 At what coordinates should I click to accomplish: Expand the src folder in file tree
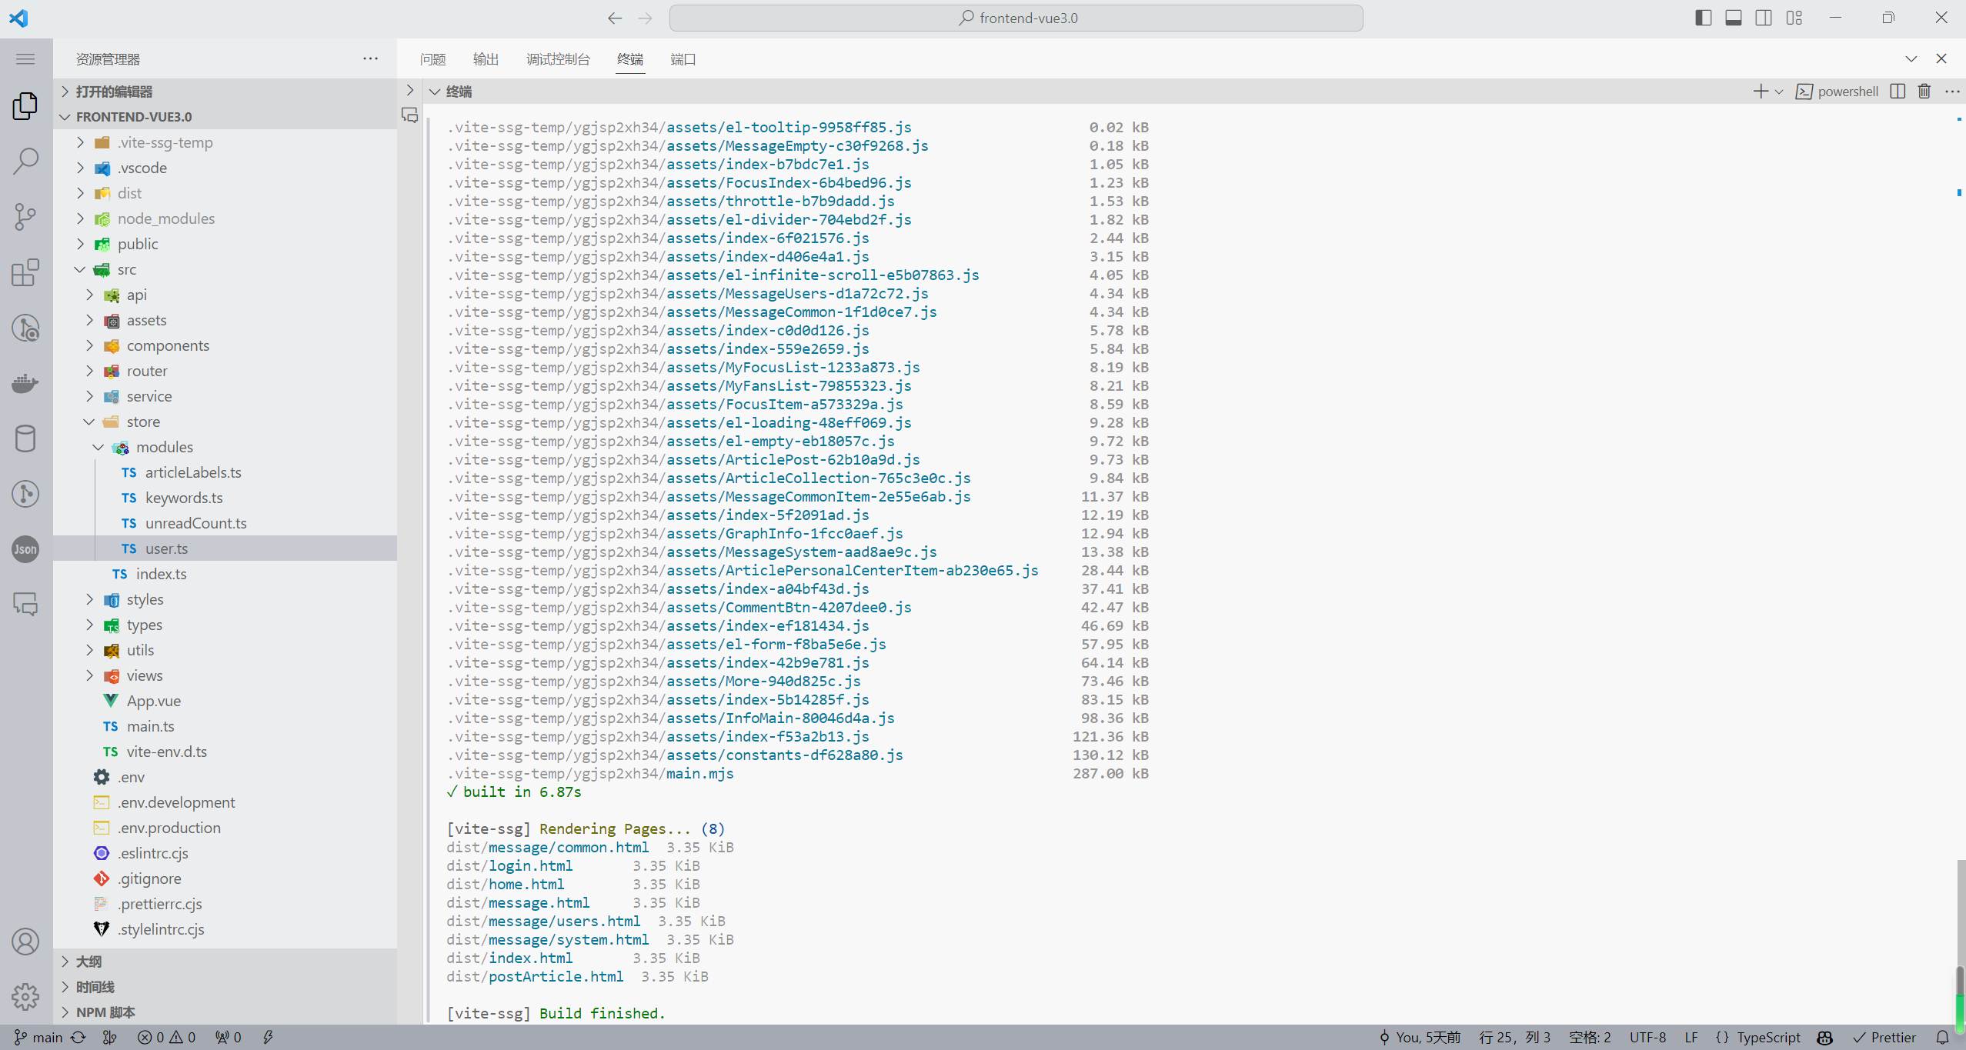(85, 269)
